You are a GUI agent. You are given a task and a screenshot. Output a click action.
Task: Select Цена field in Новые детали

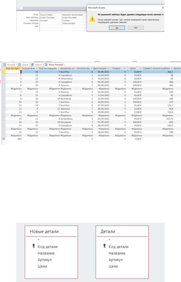point(42,266)
